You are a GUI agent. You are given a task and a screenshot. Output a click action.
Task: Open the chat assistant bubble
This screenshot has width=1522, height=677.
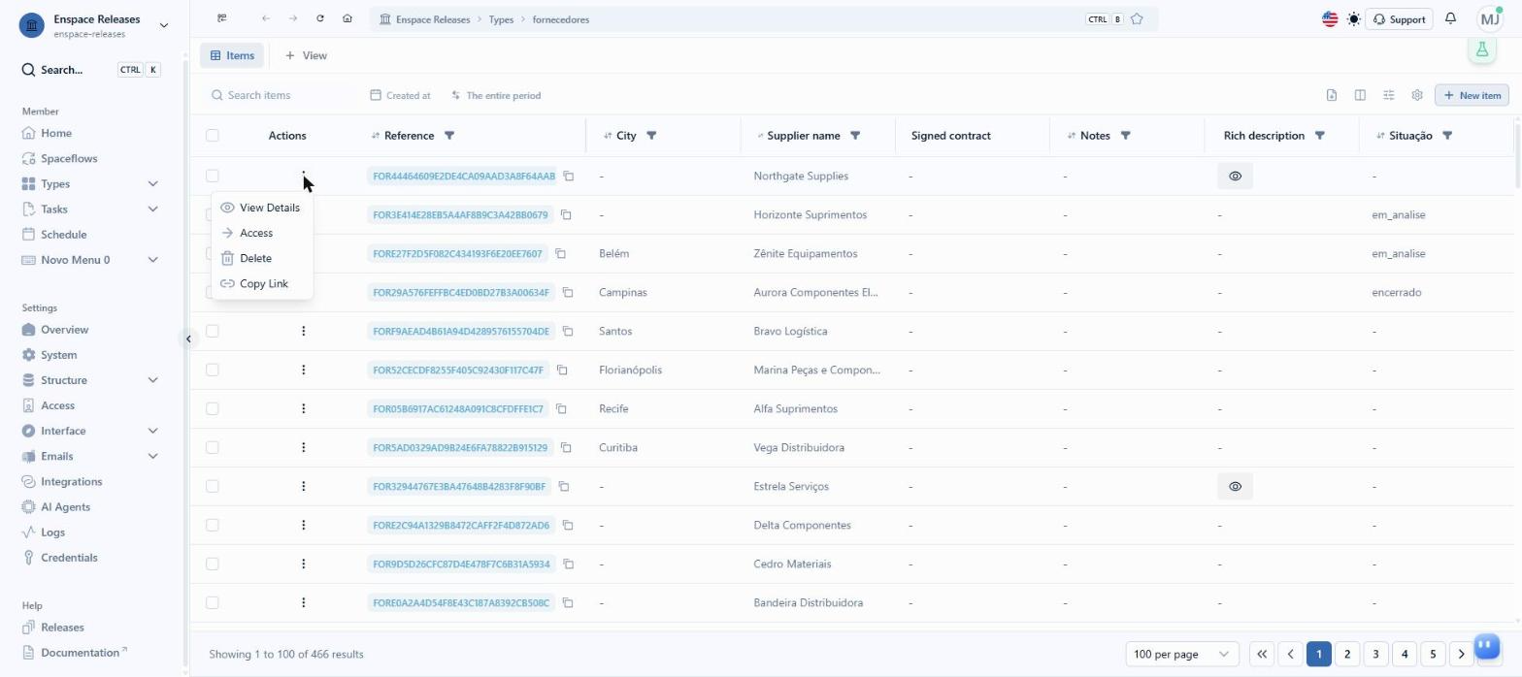pyautogui.click(x=1487, y=645)
